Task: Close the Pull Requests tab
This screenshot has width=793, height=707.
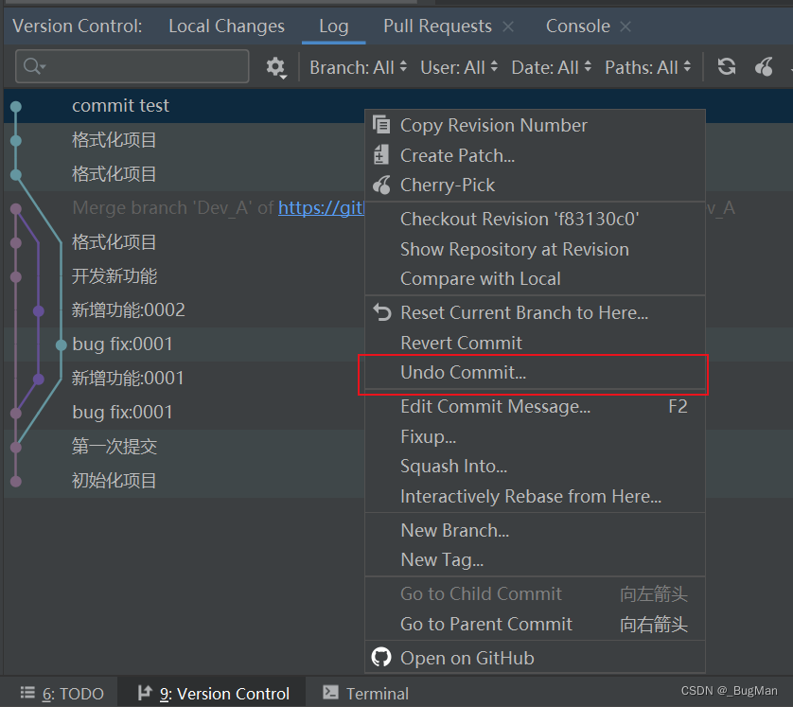Action: pos(508,27)
